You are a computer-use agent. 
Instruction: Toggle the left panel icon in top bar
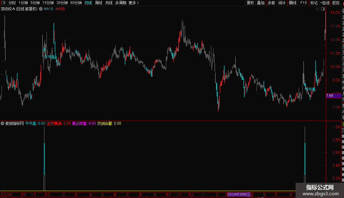pos(3,3)
